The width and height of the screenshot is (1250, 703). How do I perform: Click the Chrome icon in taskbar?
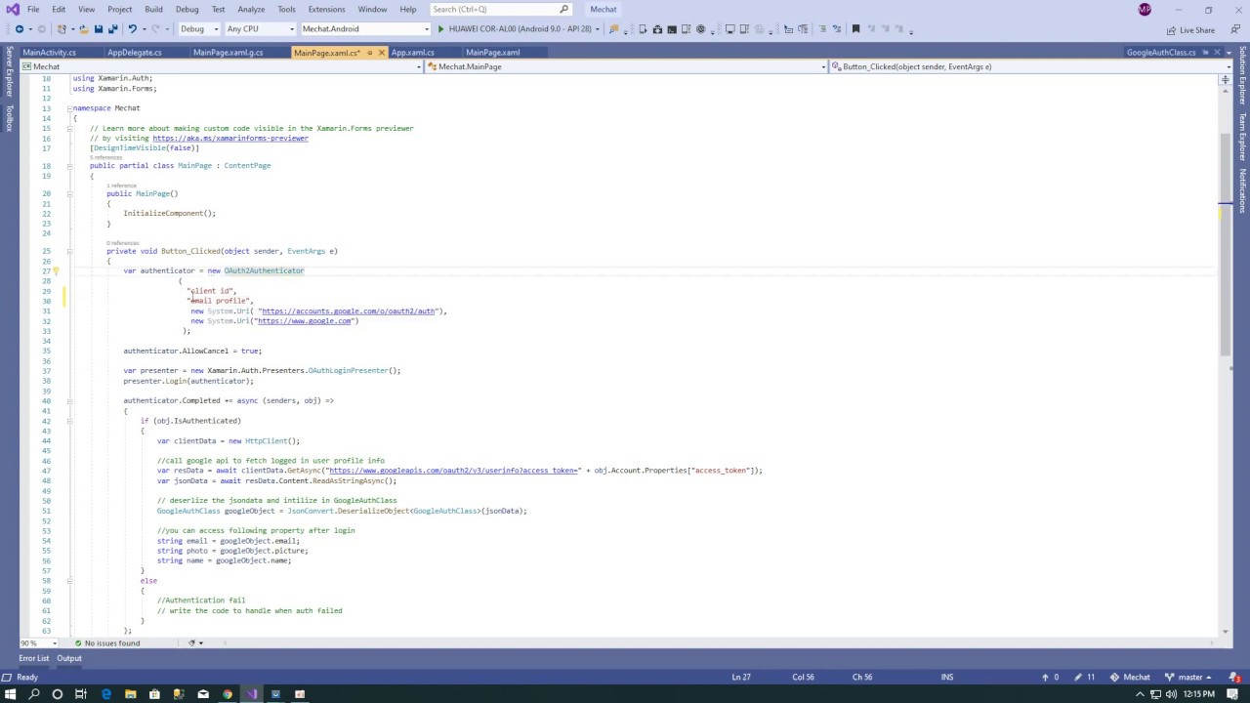[x=228, y=694]
